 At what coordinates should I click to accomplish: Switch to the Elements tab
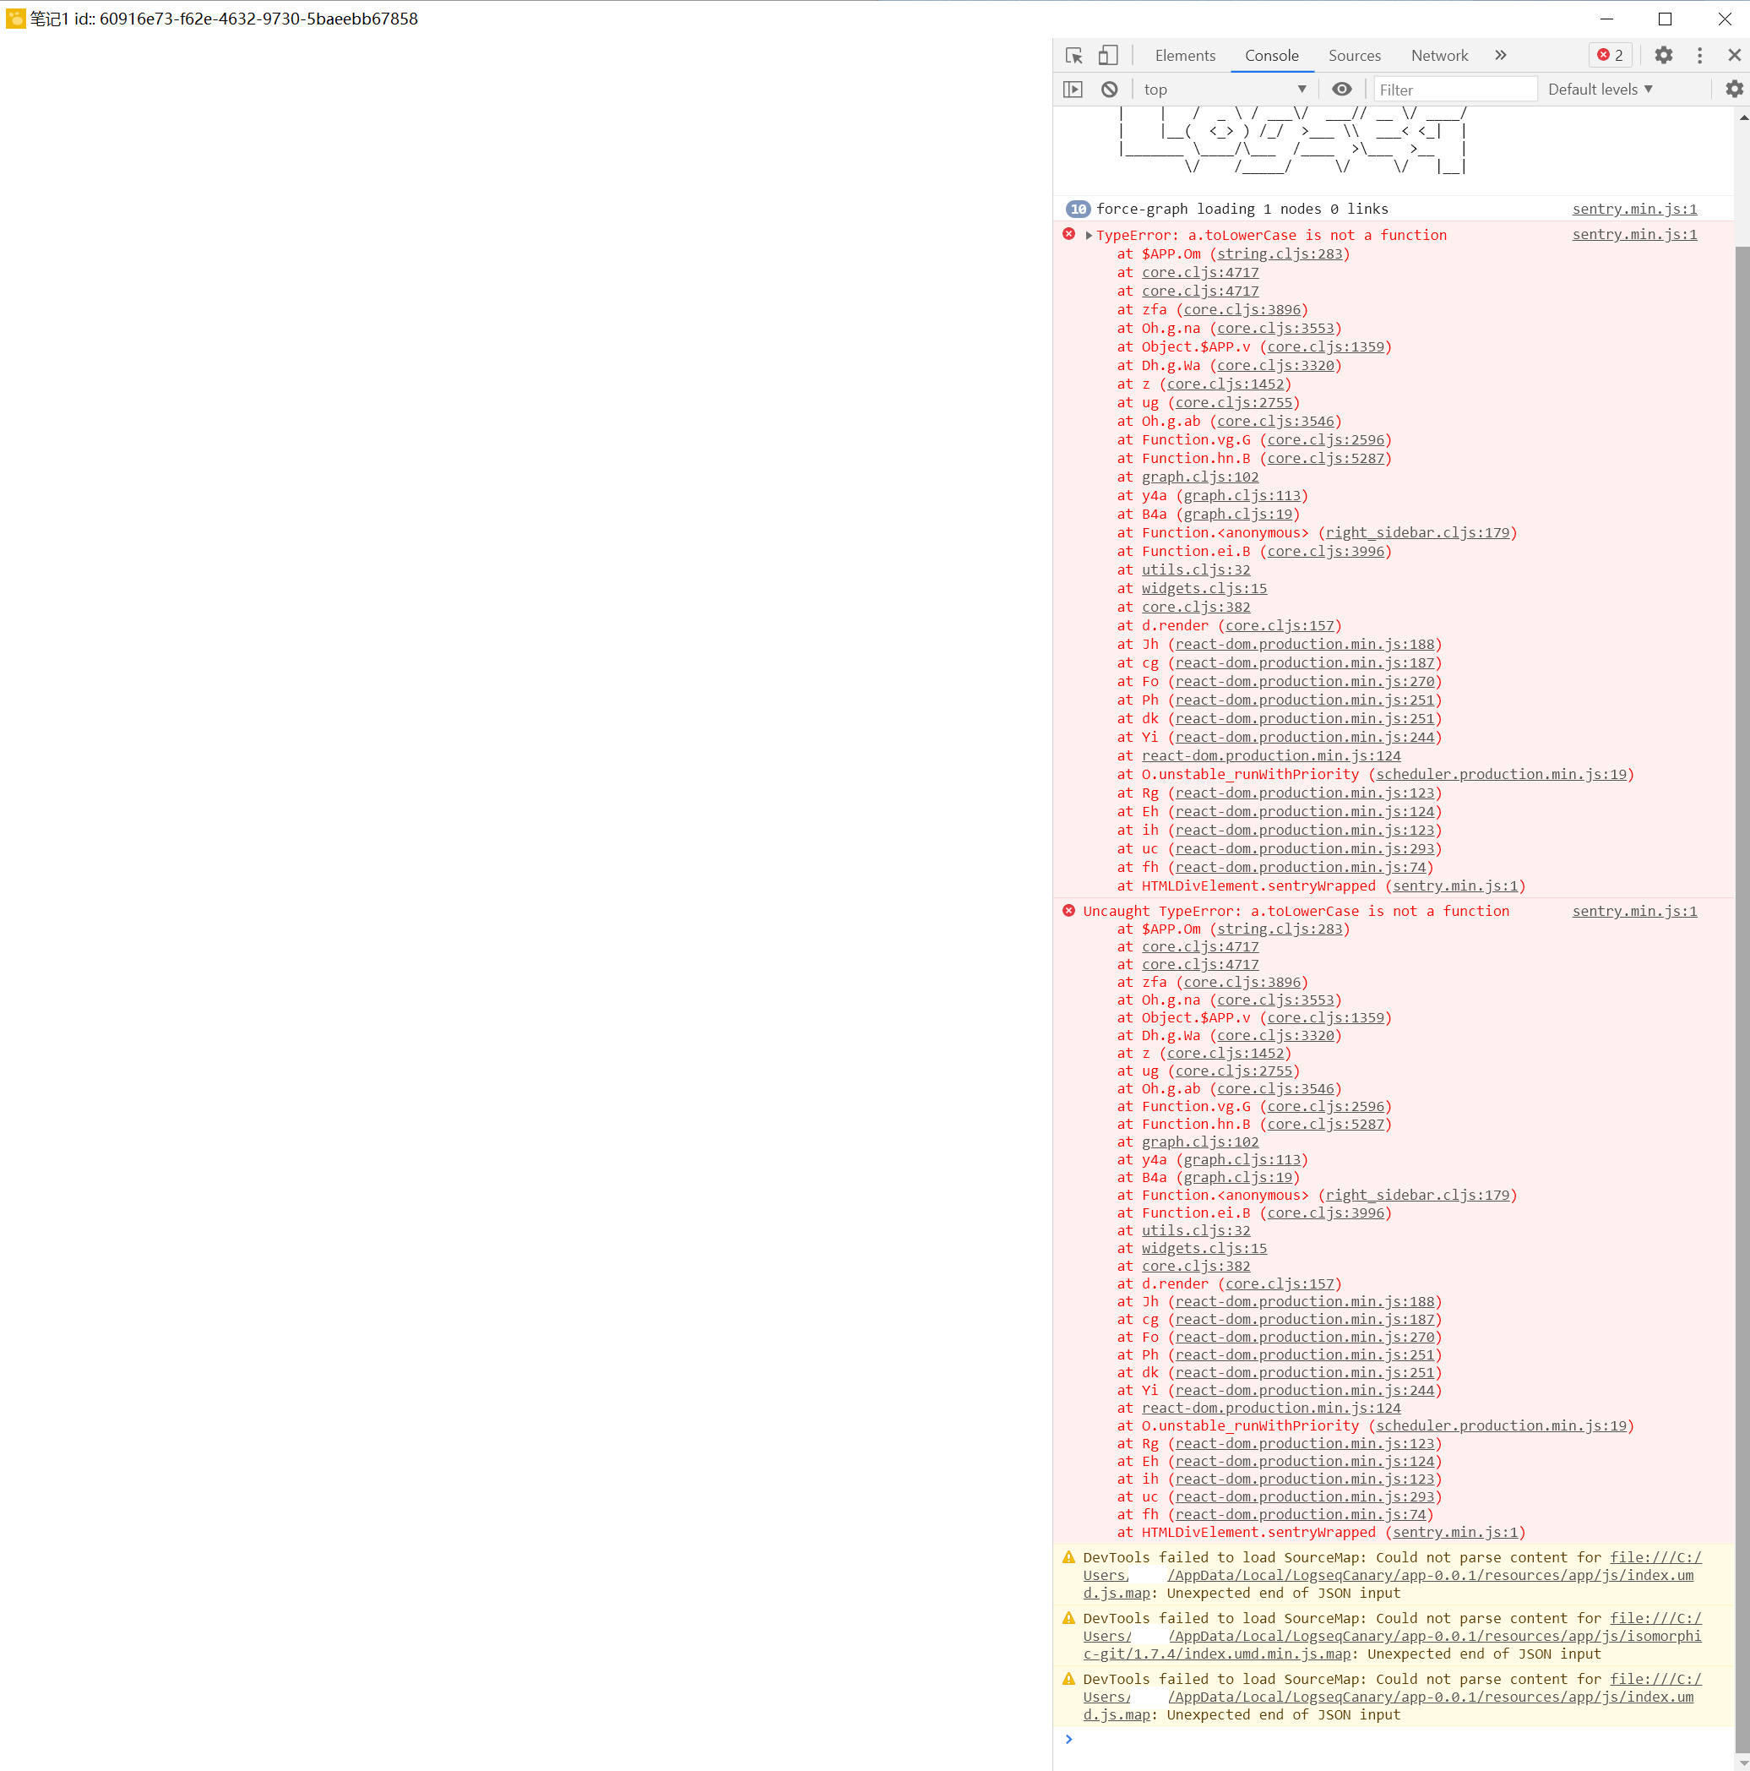pos(1185,56)
